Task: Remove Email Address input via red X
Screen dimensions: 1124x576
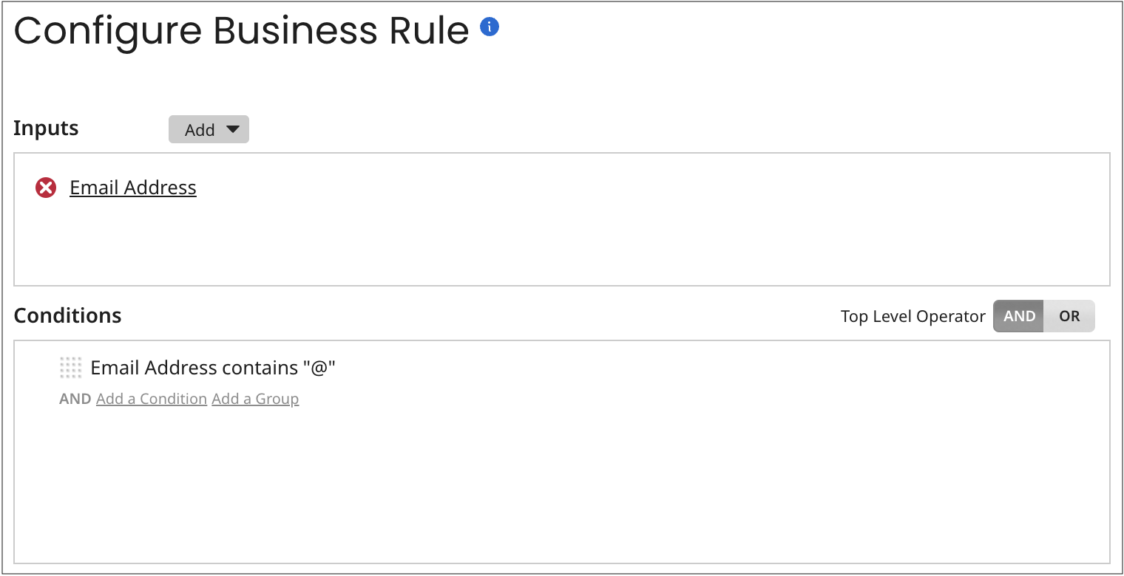Action: pyautogui.click(x=46, y=188)
